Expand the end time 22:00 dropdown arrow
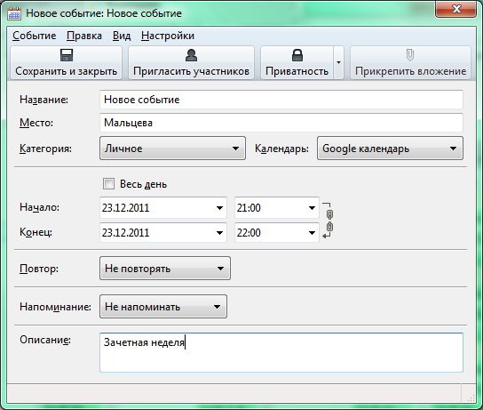Screen dimensions: 483x410 (312, 233)
